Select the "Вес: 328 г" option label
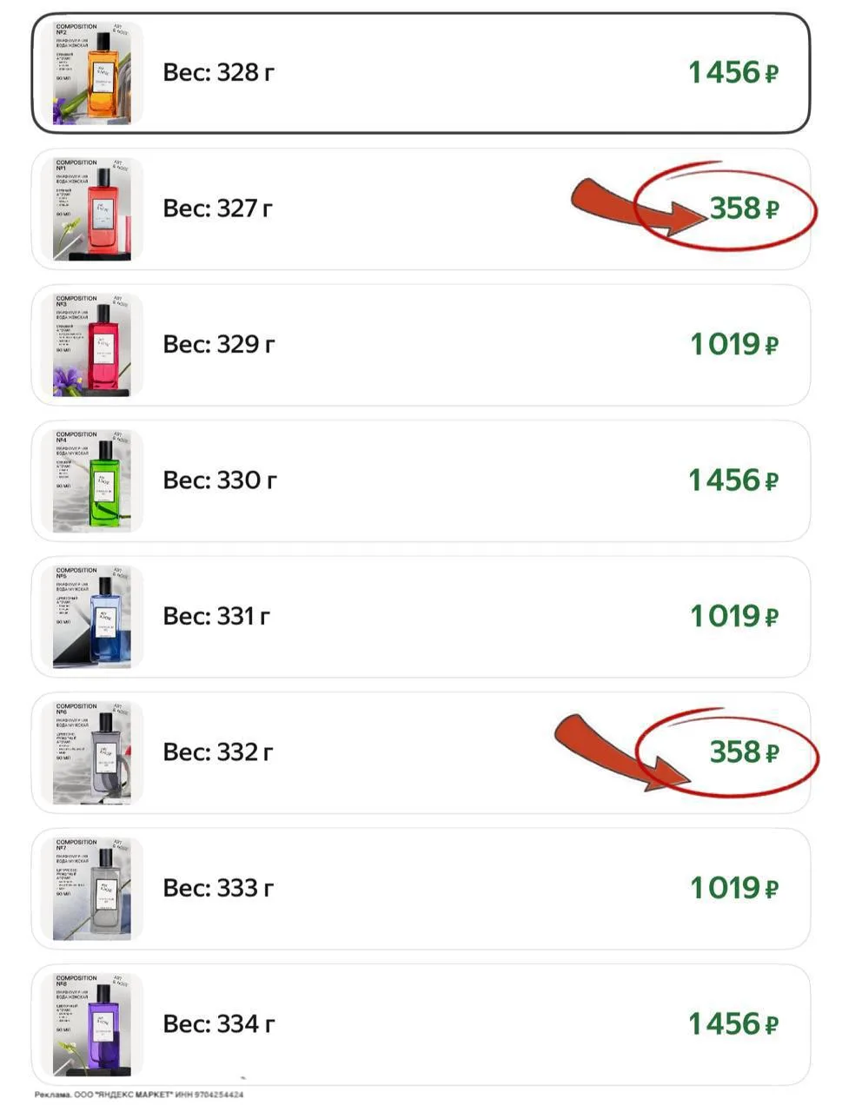The width and height of the screenshot is (842, 1112). [x=218, y=73]
